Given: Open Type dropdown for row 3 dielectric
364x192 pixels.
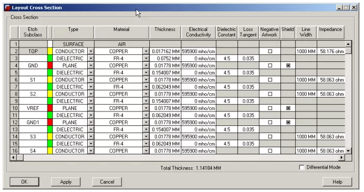Looking at the screenshot, I should coord(91,58).
